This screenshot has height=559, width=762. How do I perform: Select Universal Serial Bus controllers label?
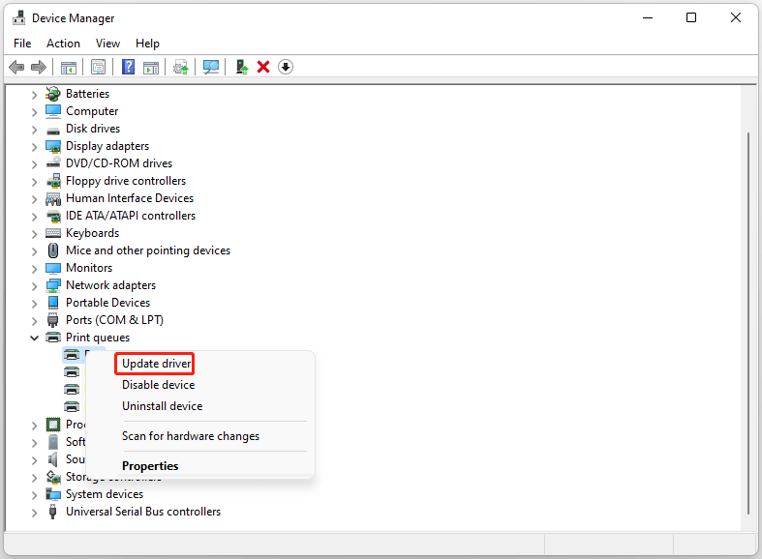[x=143, y=512]
